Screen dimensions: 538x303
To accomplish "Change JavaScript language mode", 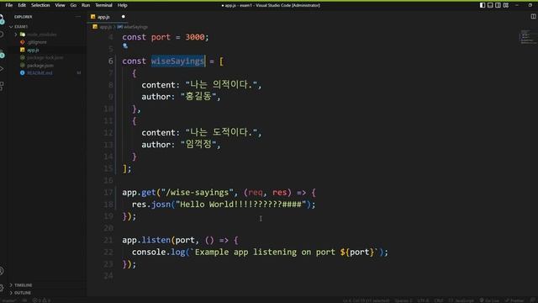I will 462,300.
